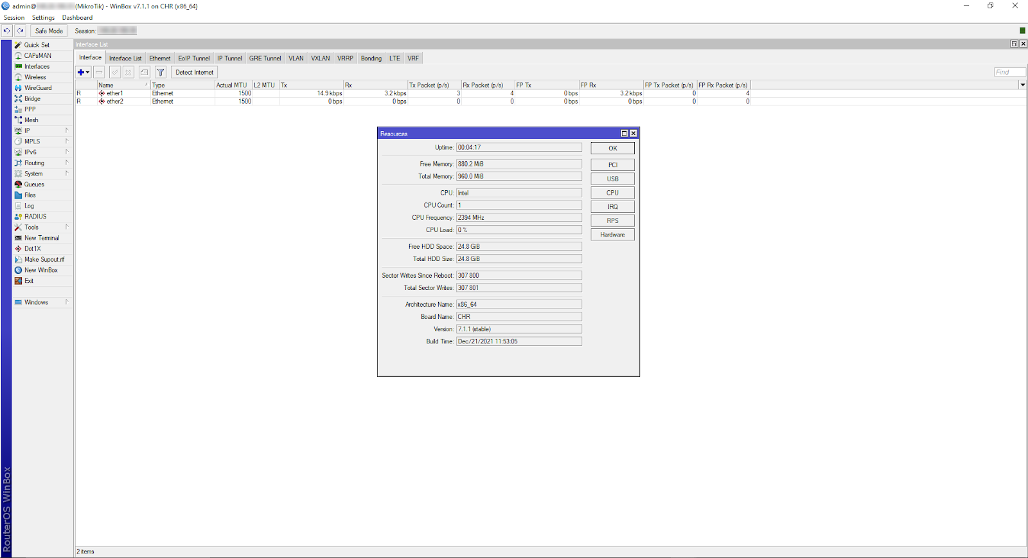Remove selected interface with minus button
Viewport: 1028px width, 558px height.
(99, 72)
